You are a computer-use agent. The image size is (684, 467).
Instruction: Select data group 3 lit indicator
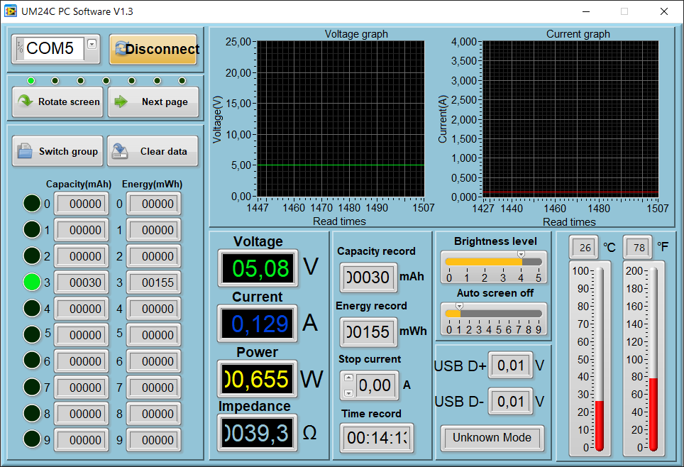coord(32,282)
